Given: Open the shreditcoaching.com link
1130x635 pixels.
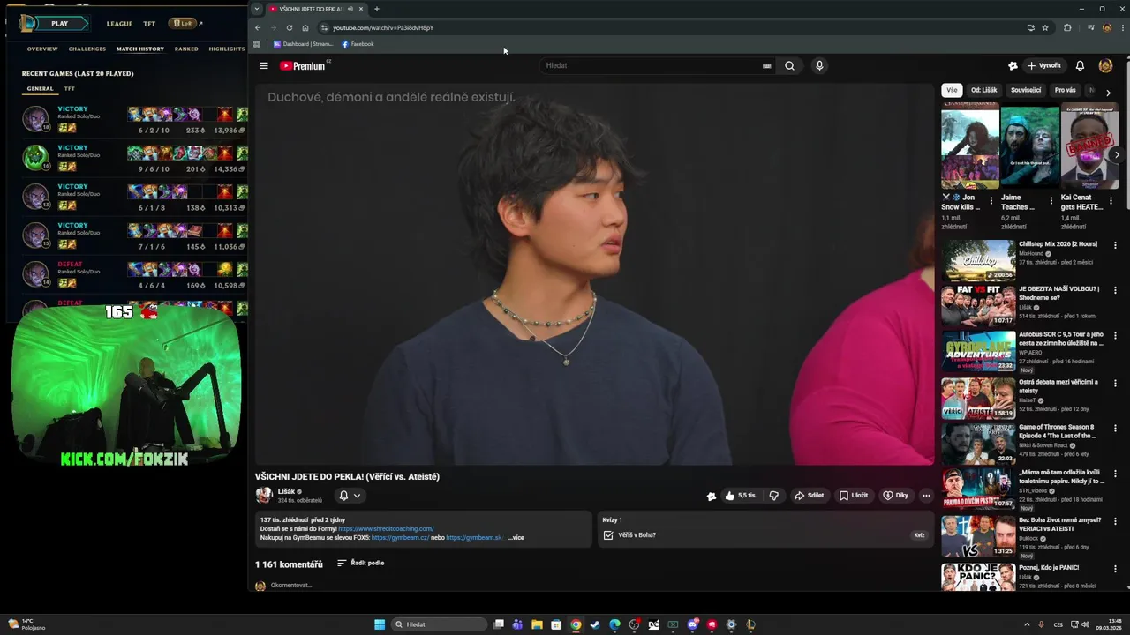Looking at the screenshot, I should 387,528.
